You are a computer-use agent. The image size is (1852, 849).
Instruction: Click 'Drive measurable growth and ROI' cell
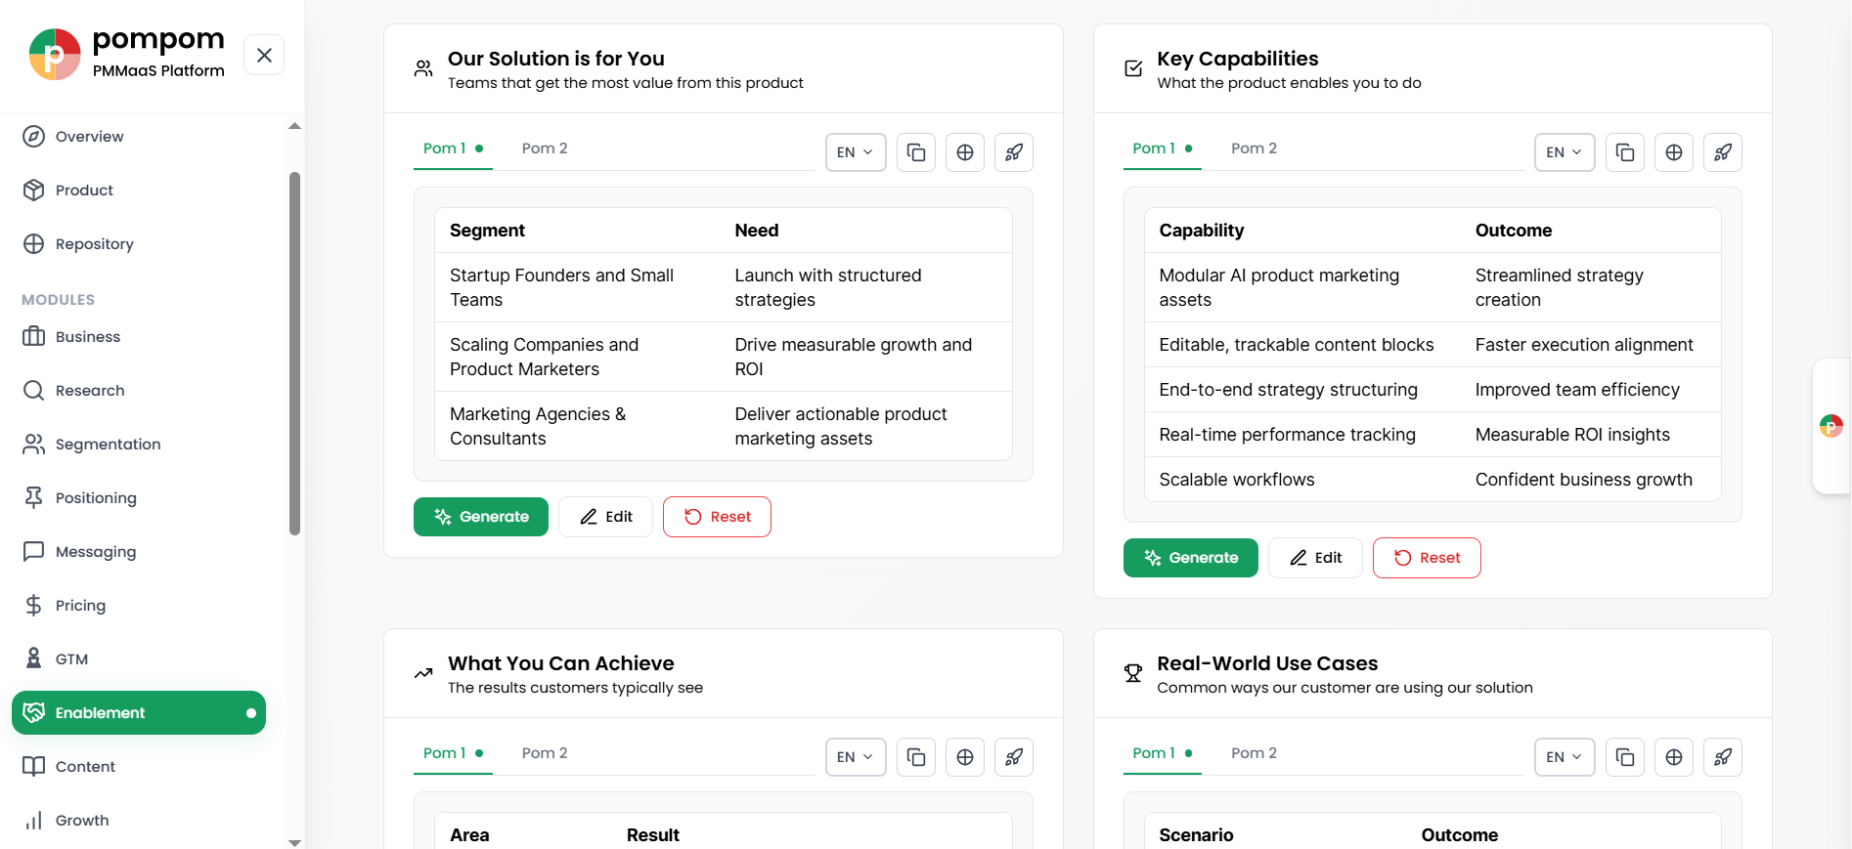click(865, 358)
